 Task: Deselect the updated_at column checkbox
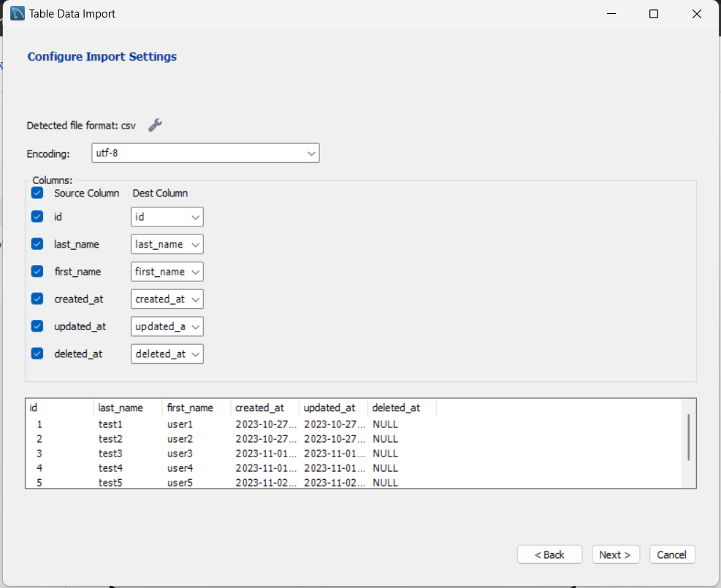37,327
